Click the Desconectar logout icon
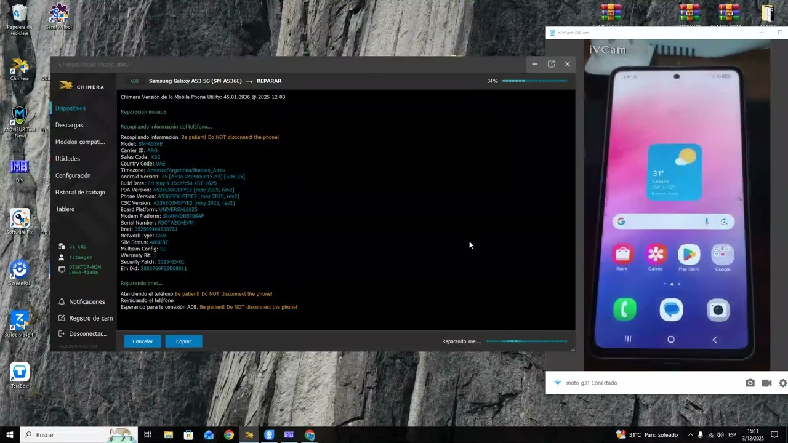The width and height of the screenshot is (788, 443). (x=62, y=333)
